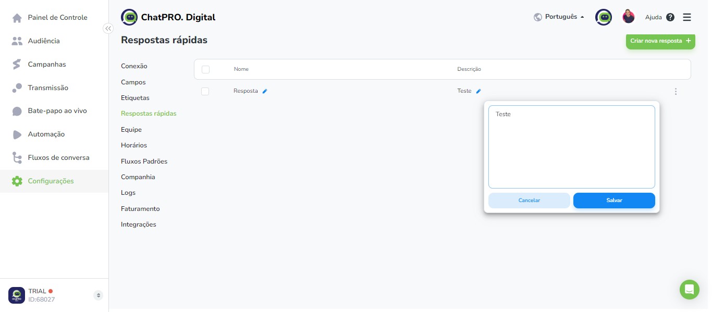Screen dimensions: 712x312
Task: Save the description with Salvar
Action: click(x=614, y=201)
